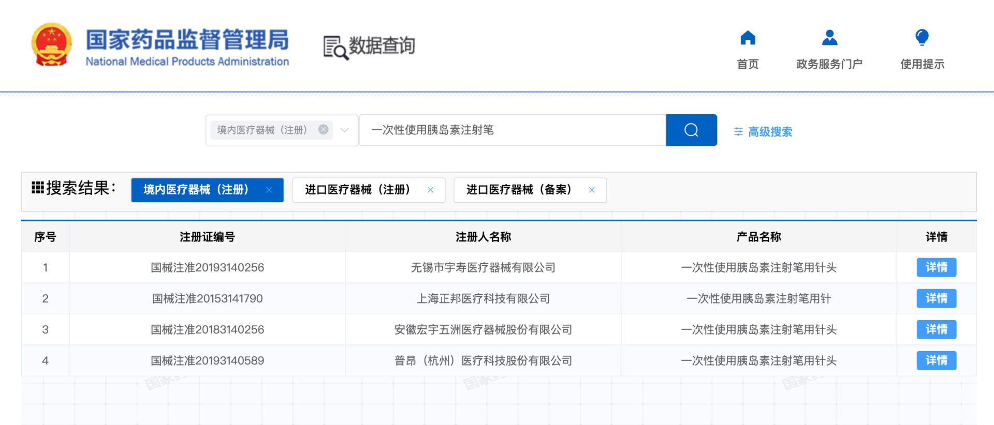Click 普昂（杭州）医疗科技股份有限公司 cell
The image size is (994, 425).
(x=483, y=360)
